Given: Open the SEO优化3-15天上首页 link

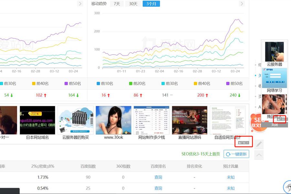Looking at the screenshot, I should (x=200, y=154).
